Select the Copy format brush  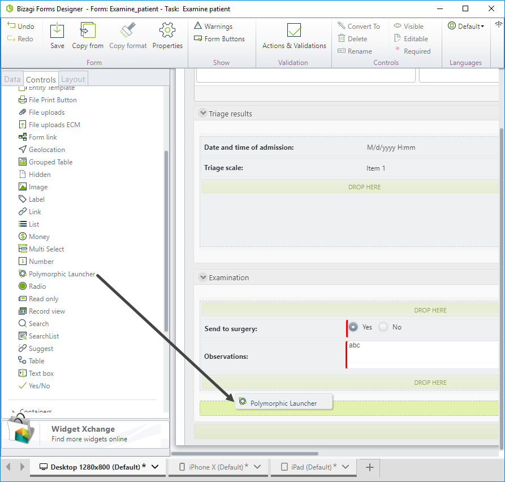tap(128, 31)
